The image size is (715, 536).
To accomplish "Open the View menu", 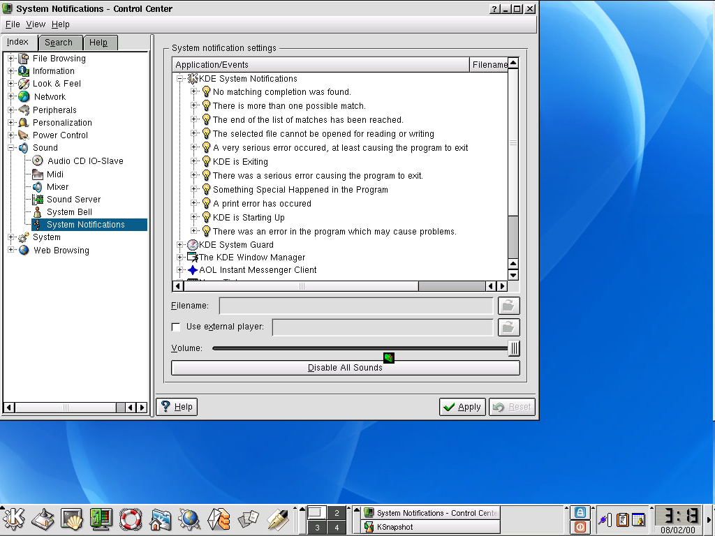I will tap(36, 24).
